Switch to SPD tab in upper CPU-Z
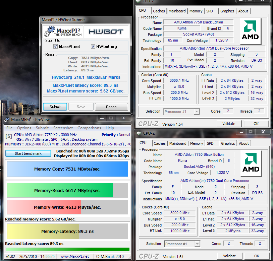The image size is (273, 261). pyautogui.click(x=210, y=11)
